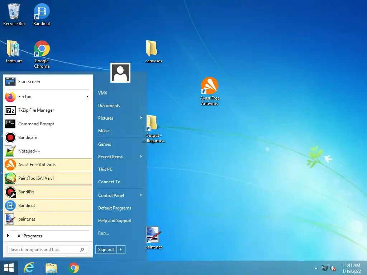Open the Recycle Bin desktop icon
Image resolution: width=367 pixels, height=275 pixels.
click(x=14, y=14)
